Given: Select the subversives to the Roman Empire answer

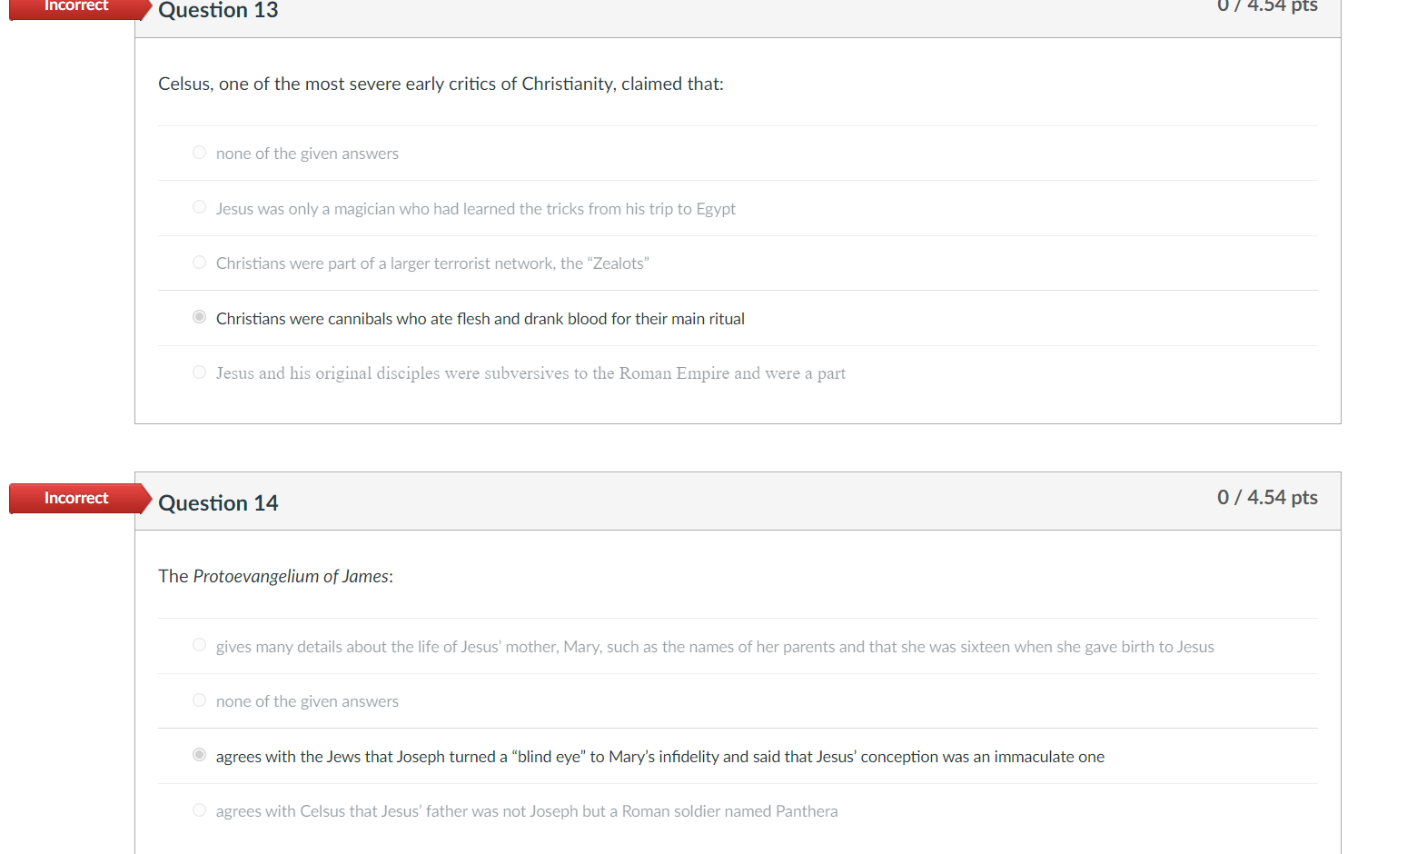Looking at the screenshot, I should tap(199, 372).
